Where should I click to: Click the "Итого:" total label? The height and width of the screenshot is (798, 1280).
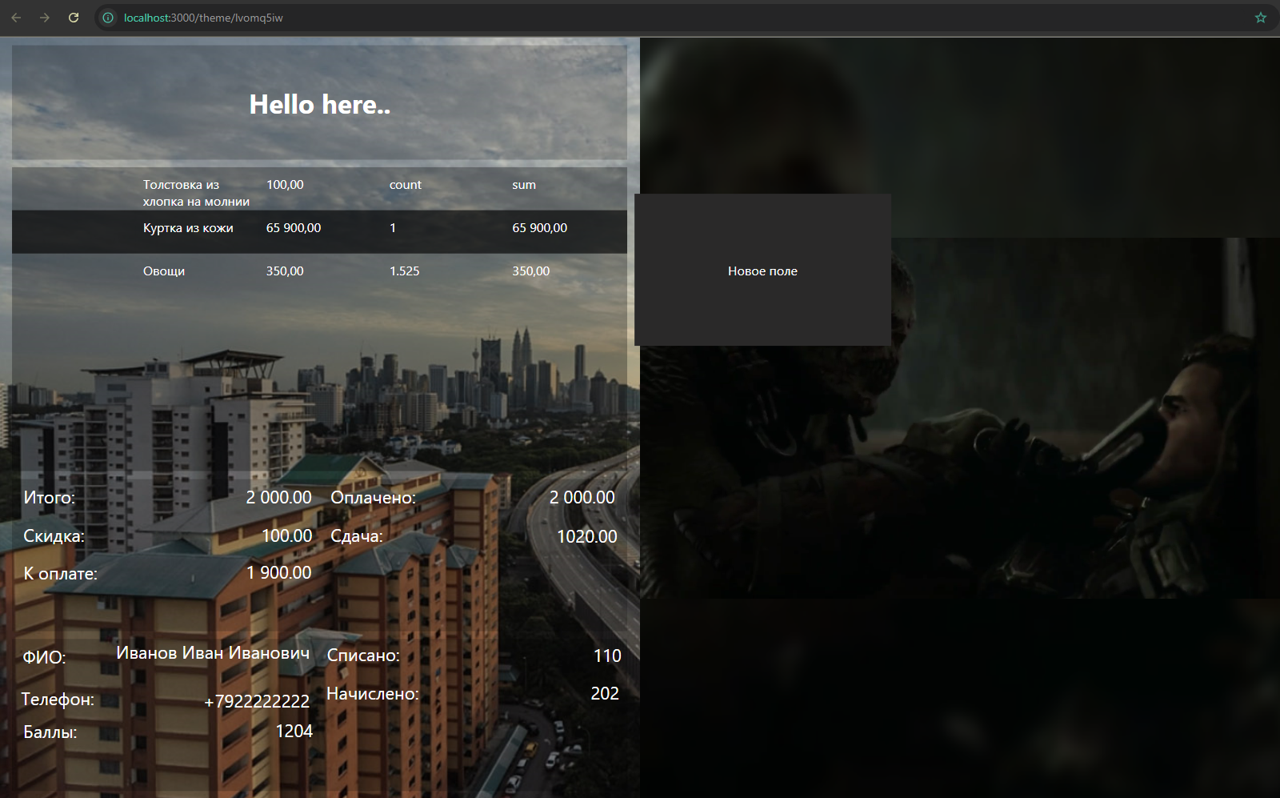click(x=50, y=498)
